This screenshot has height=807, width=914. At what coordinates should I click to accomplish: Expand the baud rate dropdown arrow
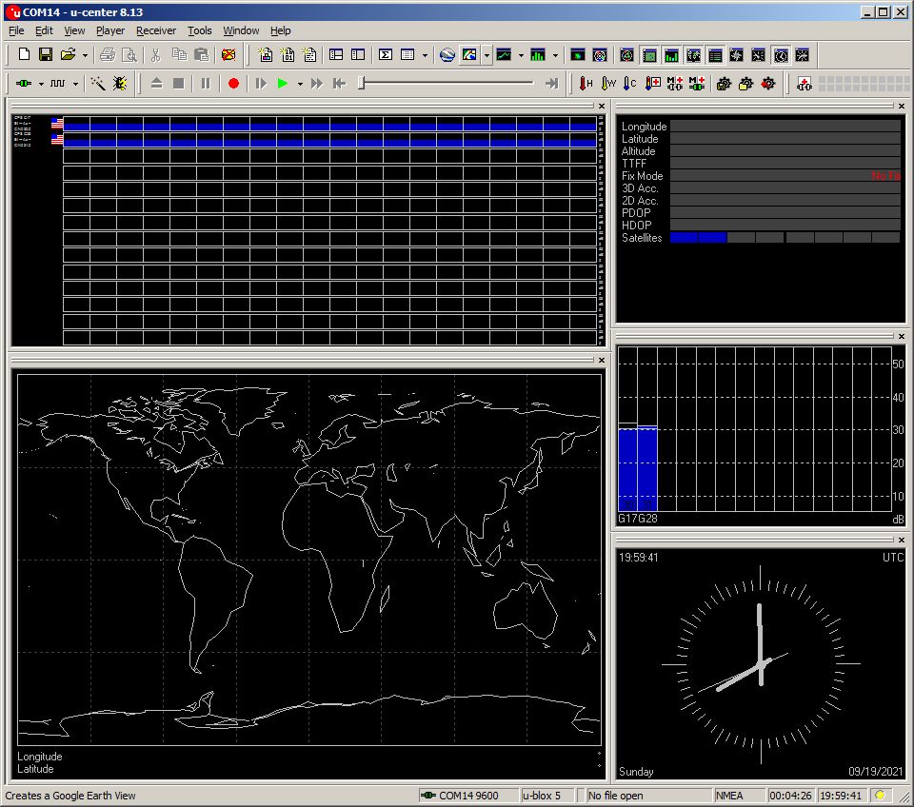(x=75, y=84)
